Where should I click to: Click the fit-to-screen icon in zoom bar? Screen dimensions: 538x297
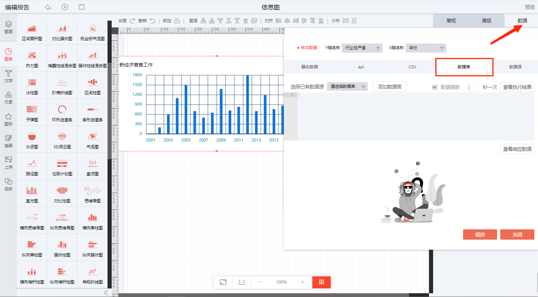pos(223,282)
